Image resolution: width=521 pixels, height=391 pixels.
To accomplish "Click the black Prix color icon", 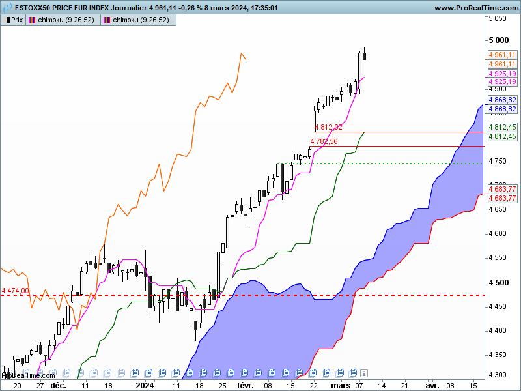I will 8,20.
